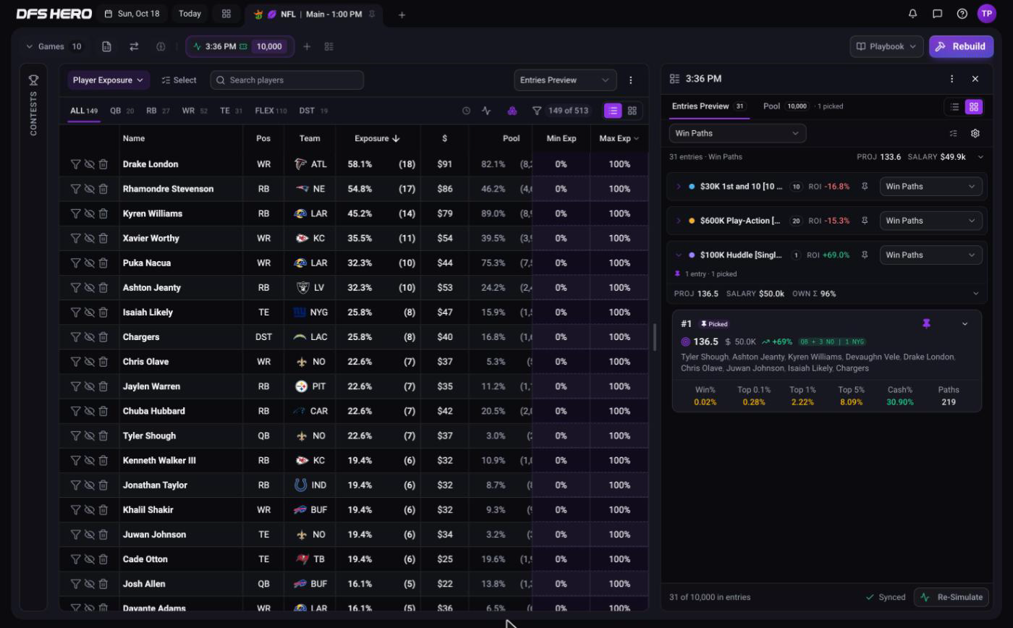Click the Re-Simulate button
This screenshot has height=628, width=1013.
click(953, 597)
